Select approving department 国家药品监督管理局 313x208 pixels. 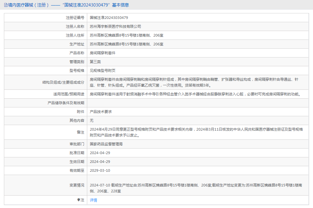pyautogui.click(x=106, y=144)
